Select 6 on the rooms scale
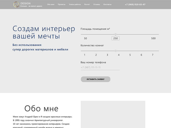The width and height of the screenshot is (171, 128). tap(141, 55)
